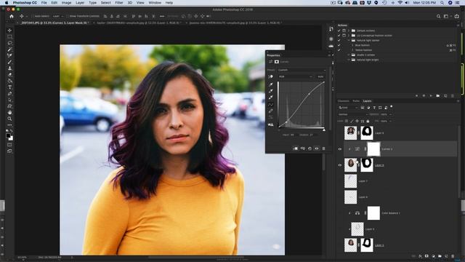The width and height of the screenshot is (465, 262).
Task: Pick the on-image adjustment tool in Curves
Action: (x=270, y=76)
